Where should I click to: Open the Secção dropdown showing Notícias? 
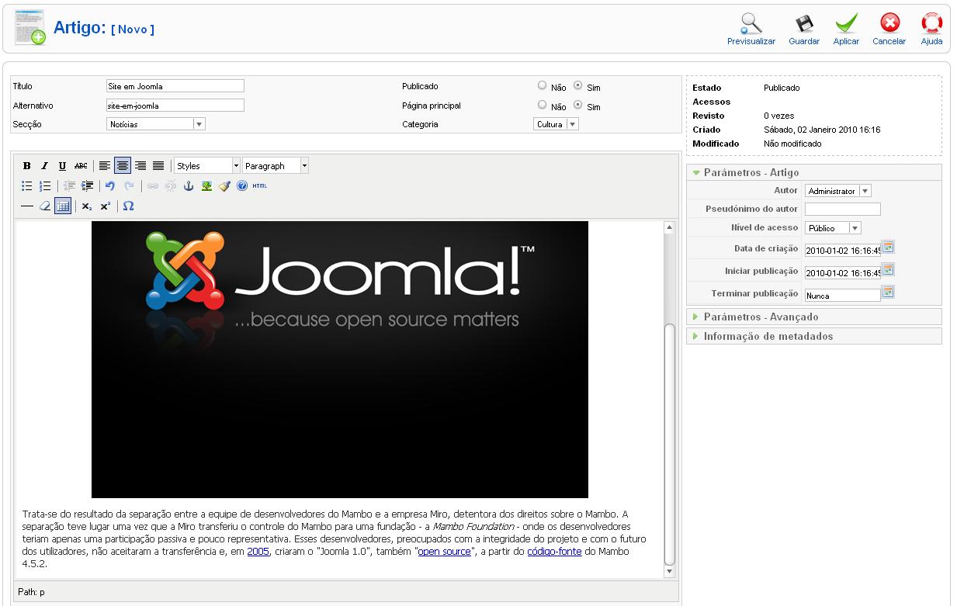[156, 124]
